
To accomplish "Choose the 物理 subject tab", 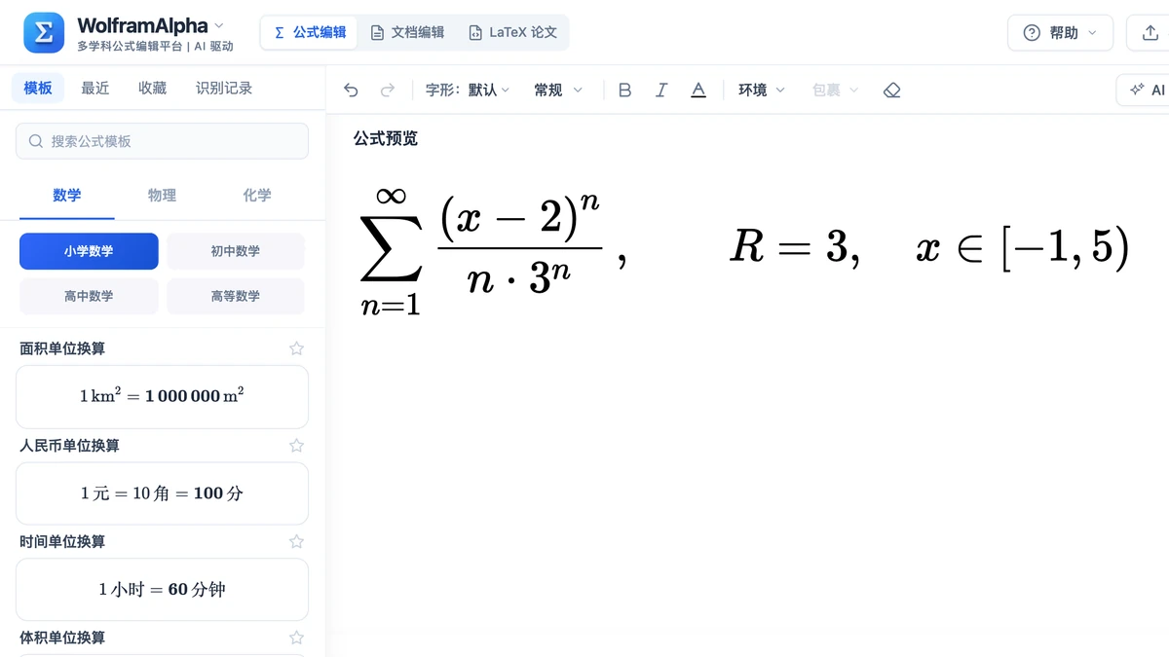I will tap(162, 196).
